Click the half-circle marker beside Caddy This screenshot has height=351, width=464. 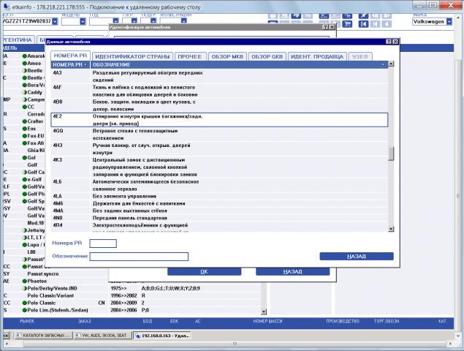click(x=25, y=92)
